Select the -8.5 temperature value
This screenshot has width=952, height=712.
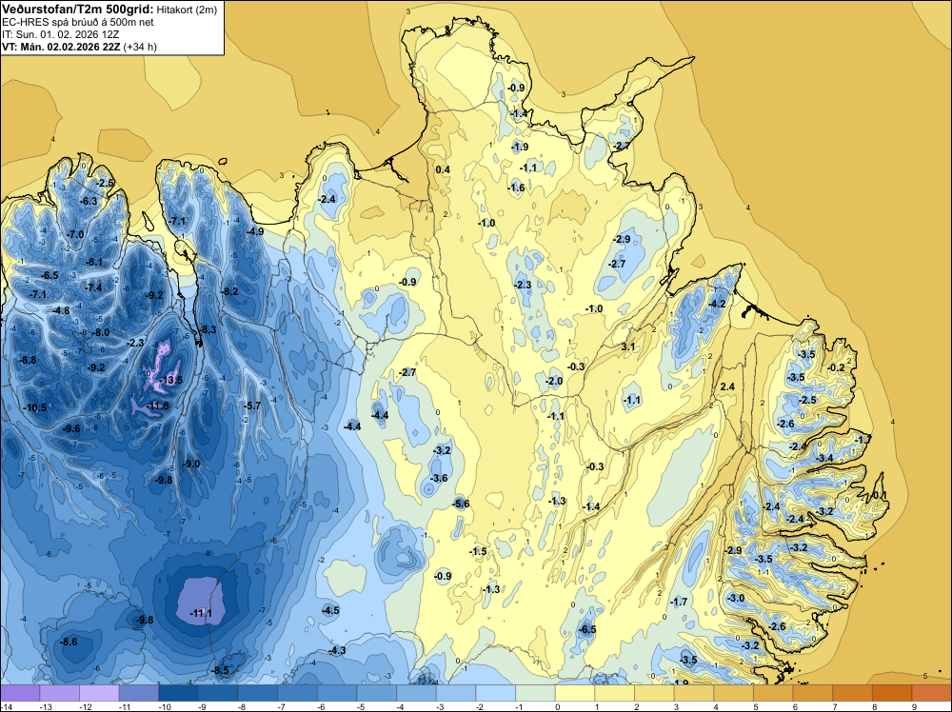click(221, 671)
